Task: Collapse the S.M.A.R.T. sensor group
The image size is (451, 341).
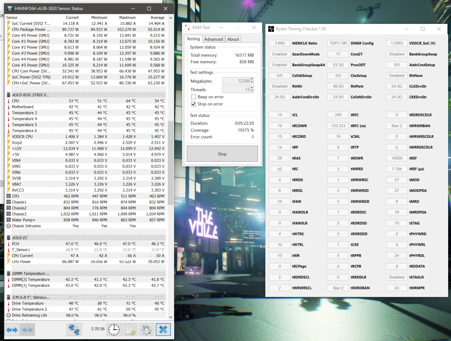Action: pos(9,297)
